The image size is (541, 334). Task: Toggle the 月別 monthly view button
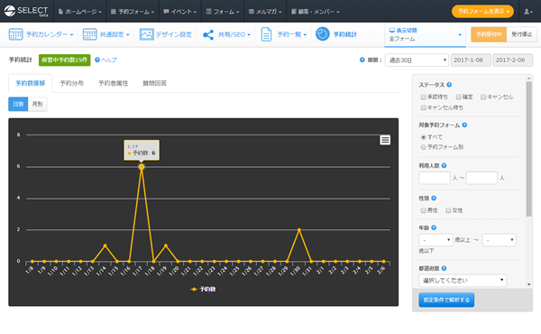37,104
